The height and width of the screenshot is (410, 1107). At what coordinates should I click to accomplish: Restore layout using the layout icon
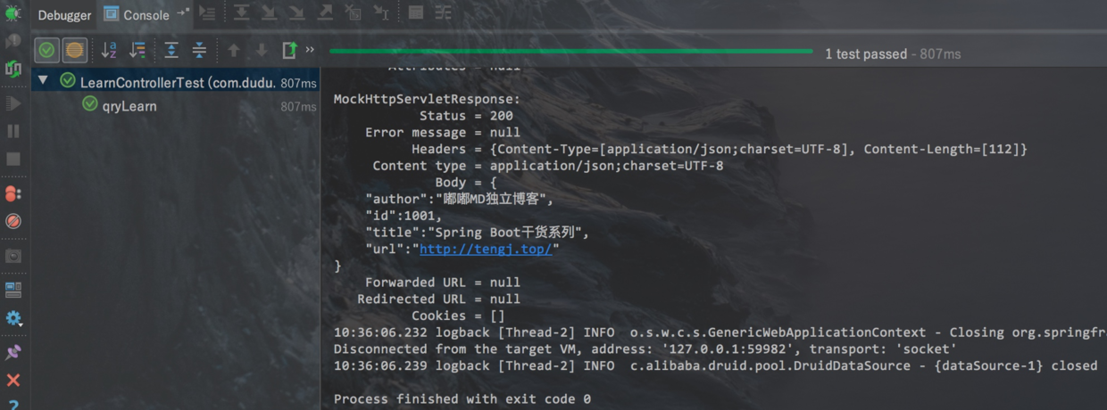12,290
